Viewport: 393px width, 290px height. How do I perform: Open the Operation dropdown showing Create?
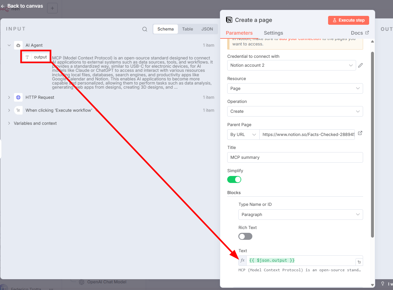tap(295, 111)
